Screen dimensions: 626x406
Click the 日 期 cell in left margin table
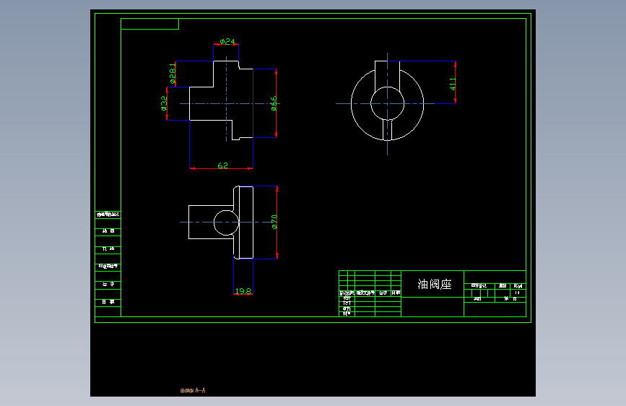tap(108, 302)
